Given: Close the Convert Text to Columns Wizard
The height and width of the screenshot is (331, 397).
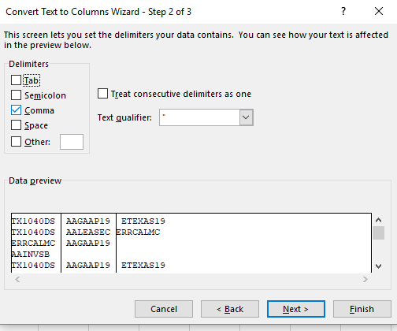Looking at the screenshot, I should pos(379,11).
